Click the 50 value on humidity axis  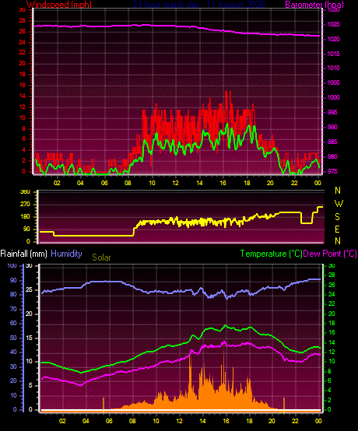(13, 338)
